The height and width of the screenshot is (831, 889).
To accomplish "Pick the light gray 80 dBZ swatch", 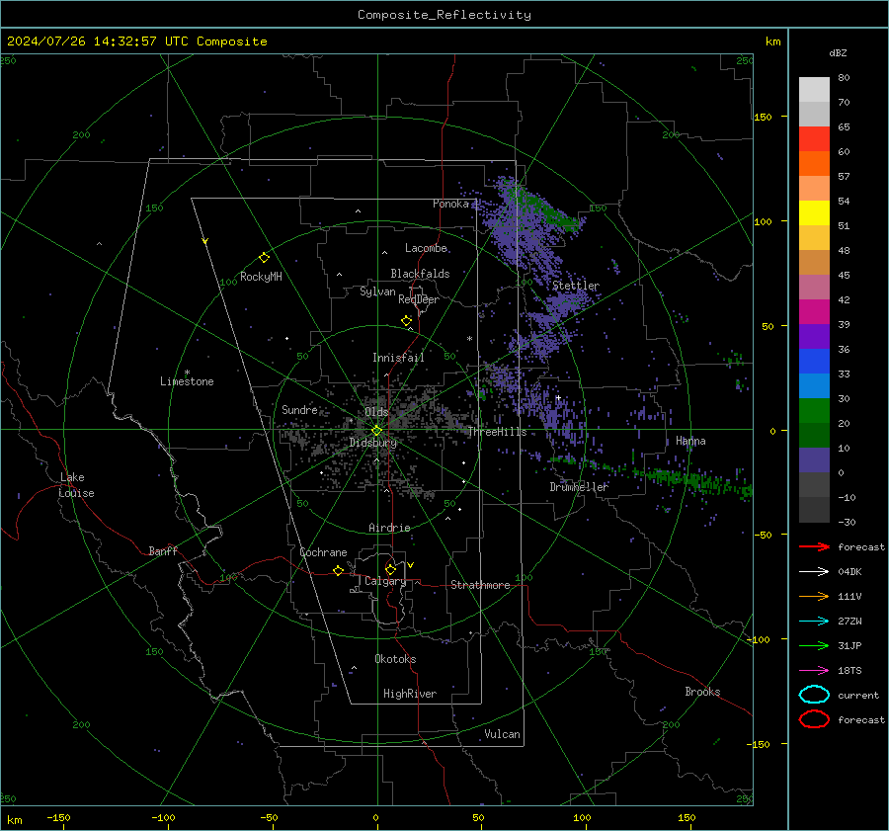I will click(814, 90).
